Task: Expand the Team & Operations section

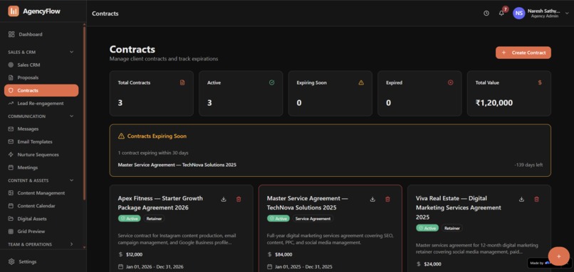Action: [71, 244]
